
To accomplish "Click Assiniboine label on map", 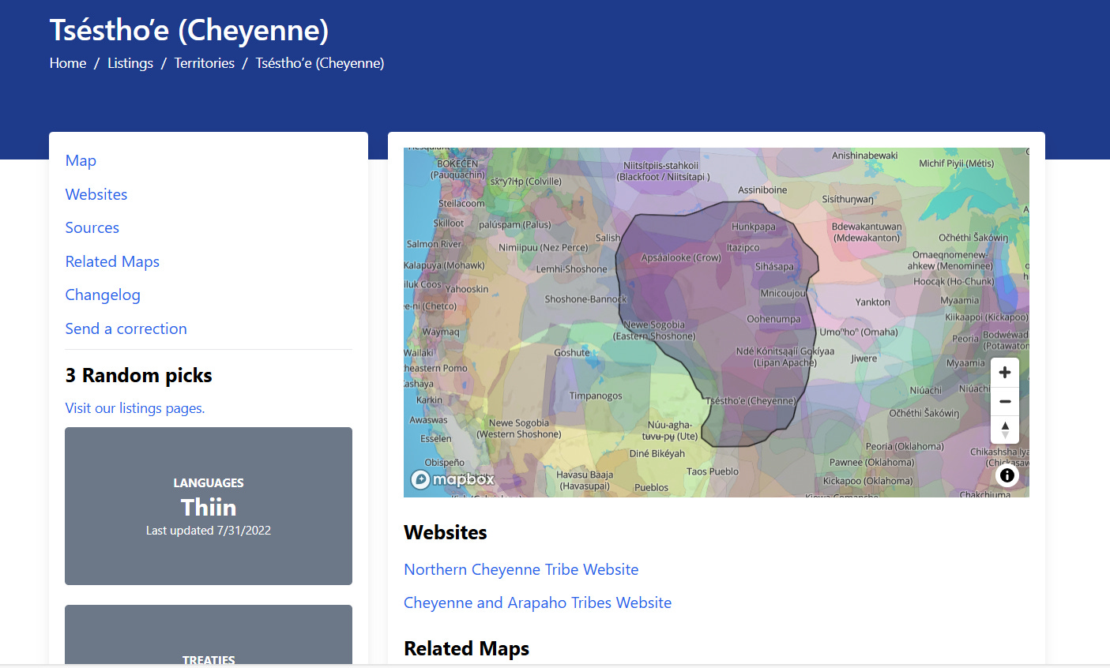I will pyautogui.click(x=762, y=190).
